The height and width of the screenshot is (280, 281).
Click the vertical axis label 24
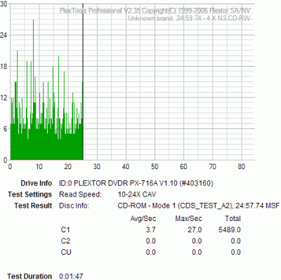[x=4, y=35]
